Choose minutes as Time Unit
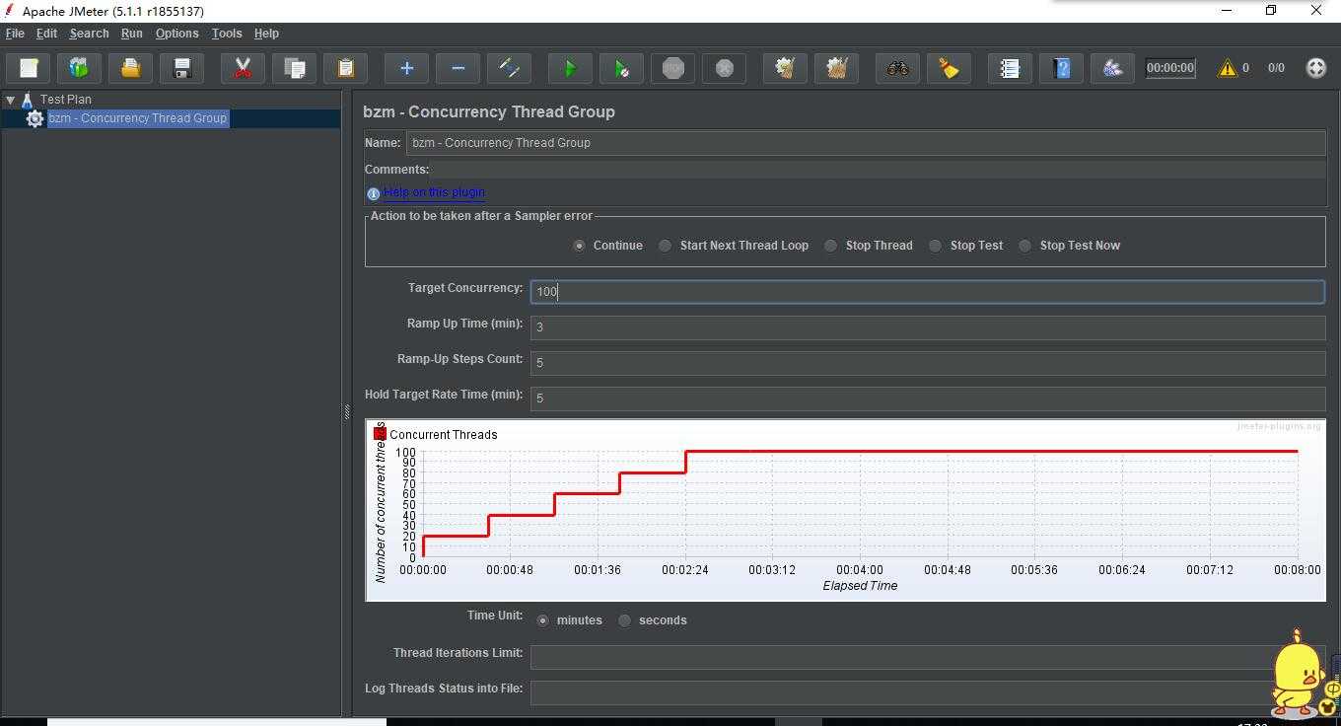The image size is (1341, 726). (x=543, y=620)
